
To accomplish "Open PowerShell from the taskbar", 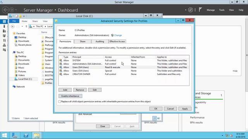I will coord(26,136).
